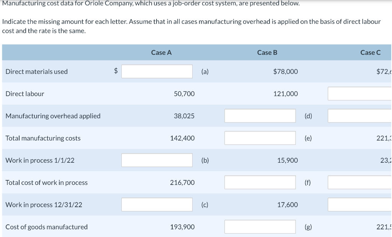This screenshot has width=392, height=237.
Task: Click the letter (g) beside Cost of goods manufactured
Action: (x=308, y=227)
